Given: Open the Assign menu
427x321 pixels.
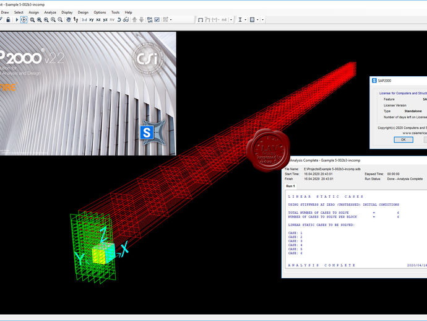Looking at the screenshot, I should pyautogui.click(x=34, y=12).
